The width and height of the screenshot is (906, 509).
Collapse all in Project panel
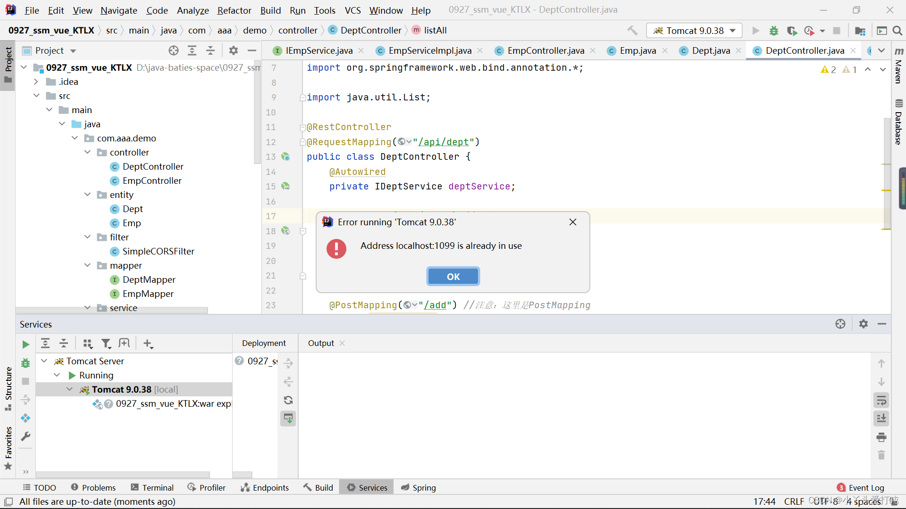210,50
